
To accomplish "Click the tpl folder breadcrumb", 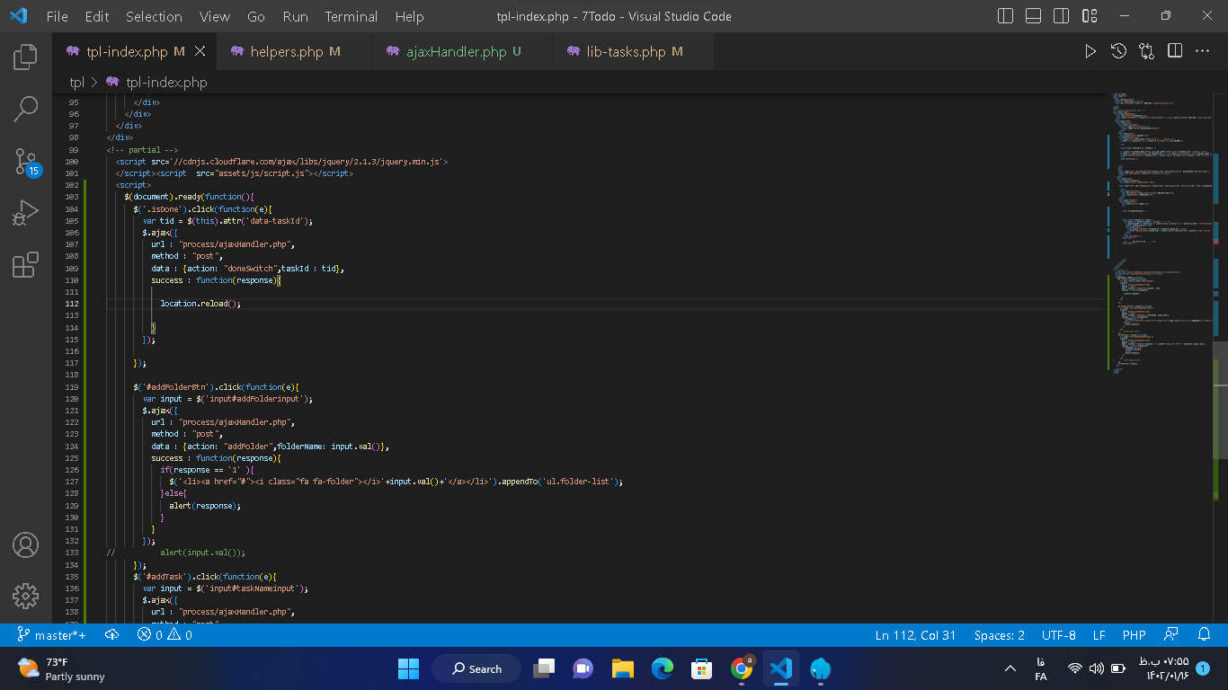I will pyautogui.click(x=77, y=83).
